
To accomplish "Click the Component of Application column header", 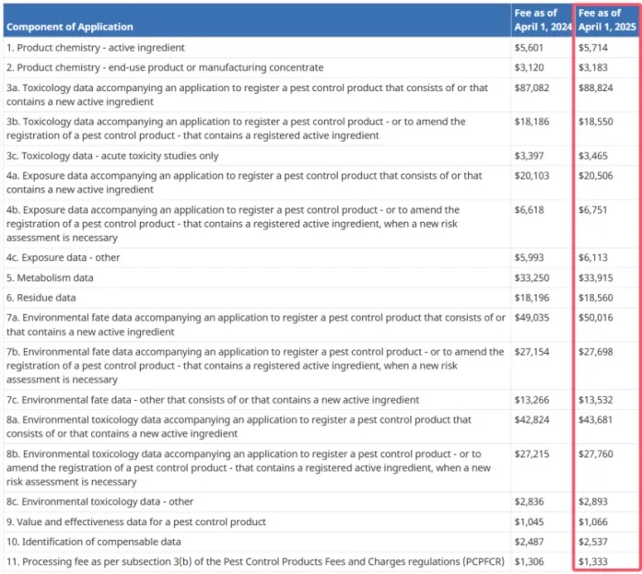I will [x=70, y=27].
